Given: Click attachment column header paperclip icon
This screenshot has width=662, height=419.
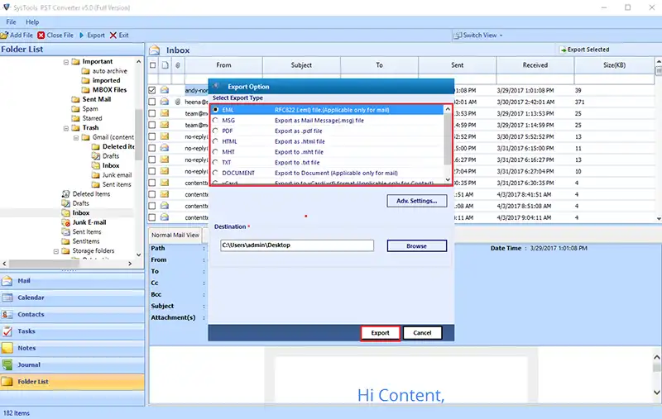Looking at the screenshot, I should (178, 65).
